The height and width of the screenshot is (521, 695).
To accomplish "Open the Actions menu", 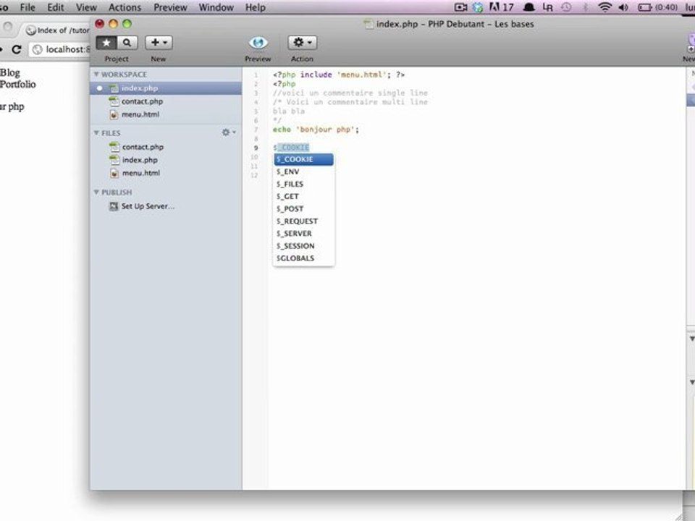I will 125,7.
